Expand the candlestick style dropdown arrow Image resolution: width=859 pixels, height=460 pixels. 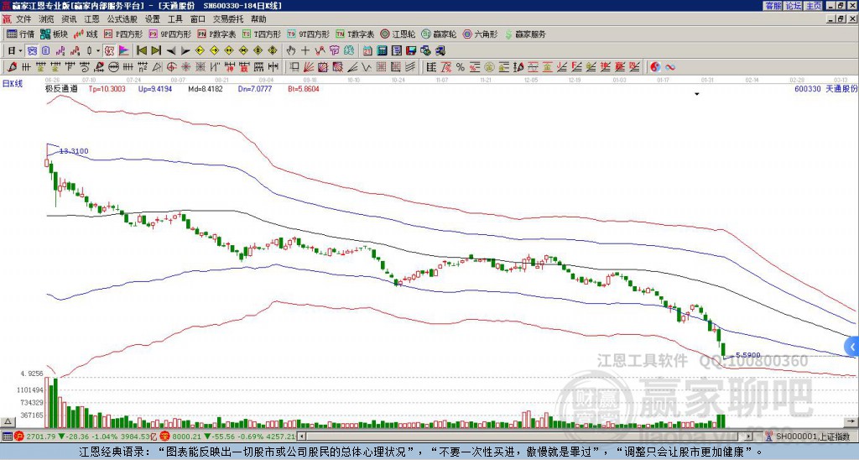98,51
